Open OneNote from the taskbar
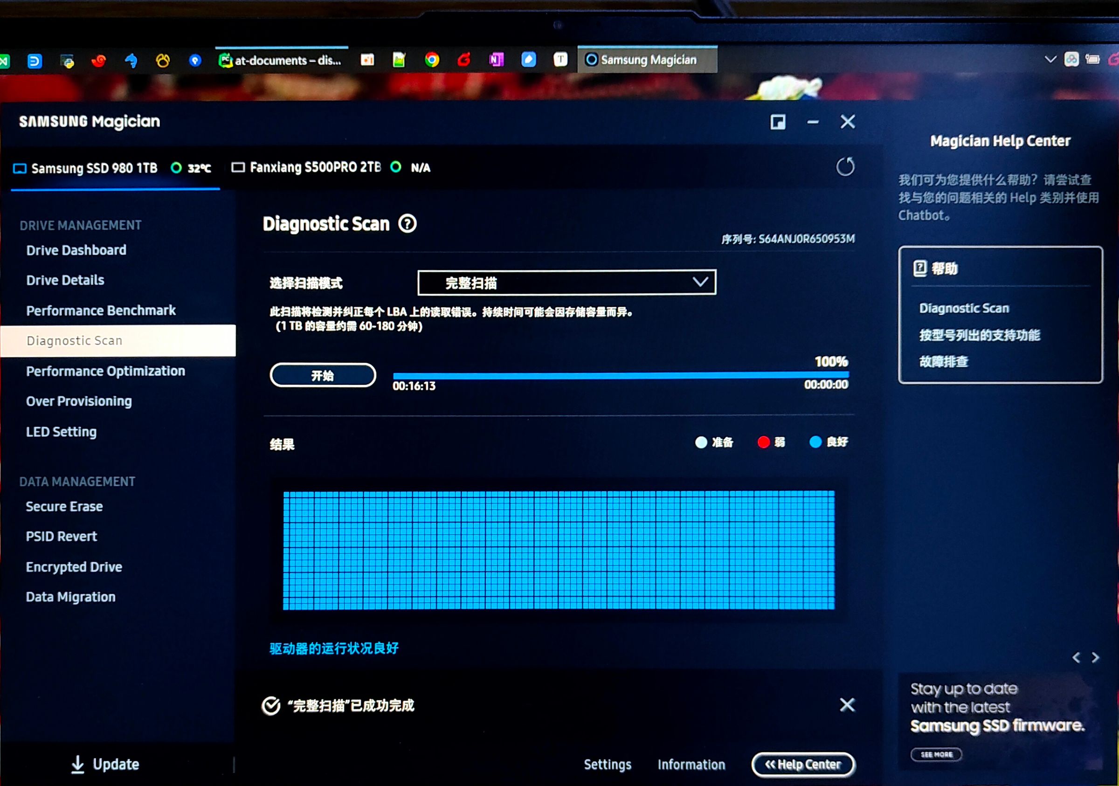 (x=496, y=60)
